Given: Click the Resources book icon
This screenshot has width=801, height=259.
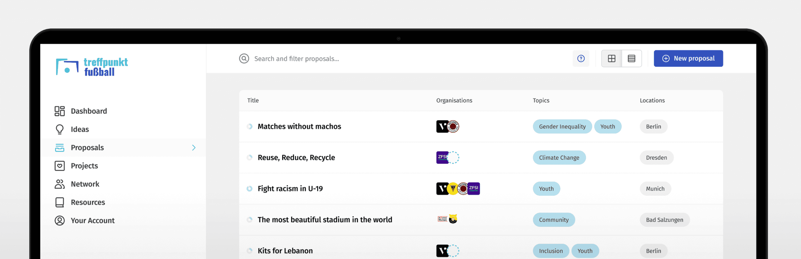Looking at the screenshot, I should click(59, 203).
